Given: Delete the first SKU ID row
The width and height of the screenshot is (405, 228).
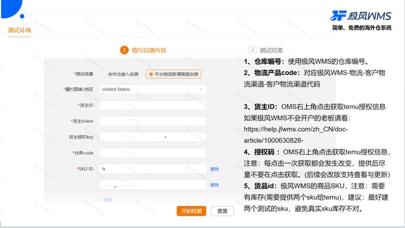Looking at the screenshot, I should click(215, 169).
